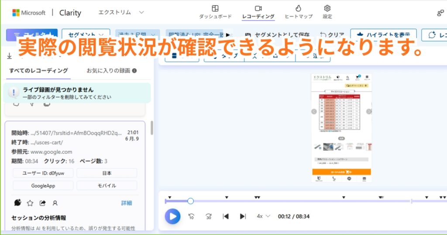Click the ユーザー ID: d0fyuw tag
The height and width of the screenshot is (235, 447).
(43, 173)
